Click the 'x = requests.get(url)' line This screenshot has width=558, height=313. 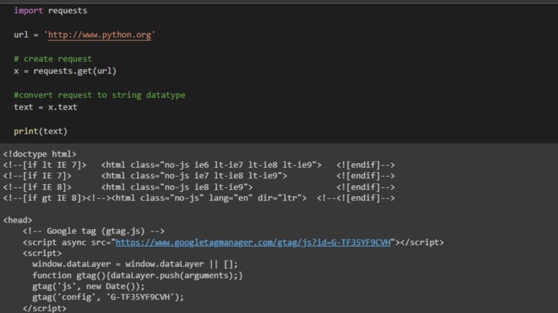click(65, 71)
